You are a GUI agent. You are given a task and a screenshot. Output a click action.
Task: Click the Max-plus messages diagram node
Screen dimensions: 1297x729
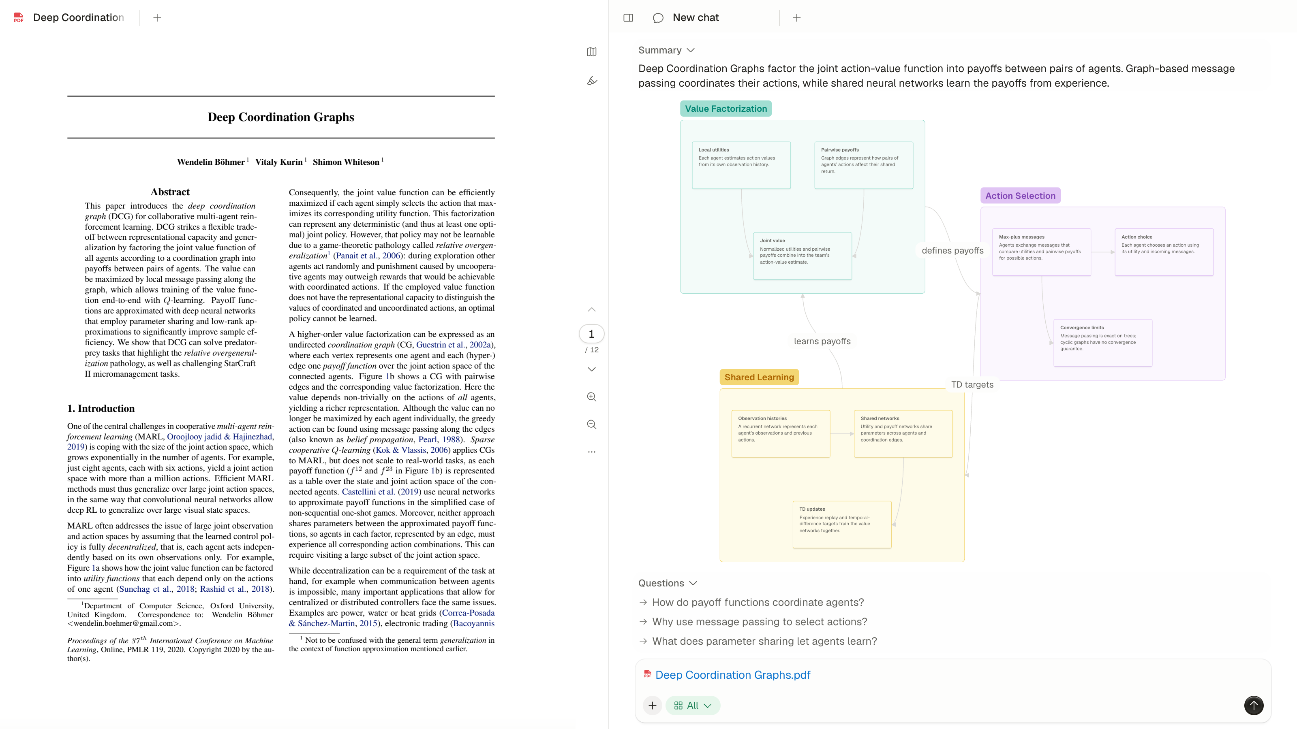[1041, 253]
